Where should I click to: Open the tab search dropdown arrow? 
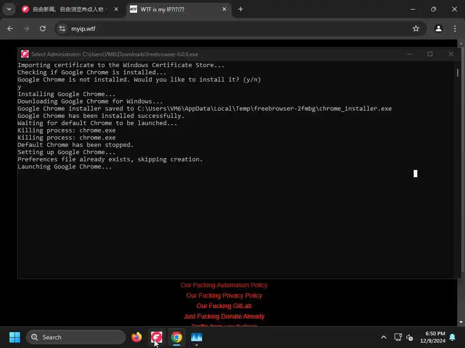(9, 9)
